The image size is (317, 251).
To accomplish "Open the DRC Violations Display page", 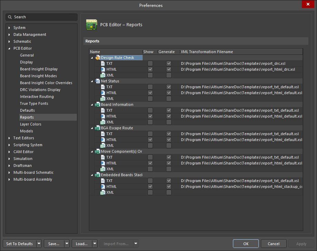I will [40, 90].
